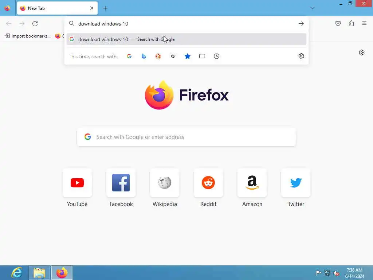The height and width of the screenshot is (280, 373).
Task: Go back one page
Action: click(9, 24)
